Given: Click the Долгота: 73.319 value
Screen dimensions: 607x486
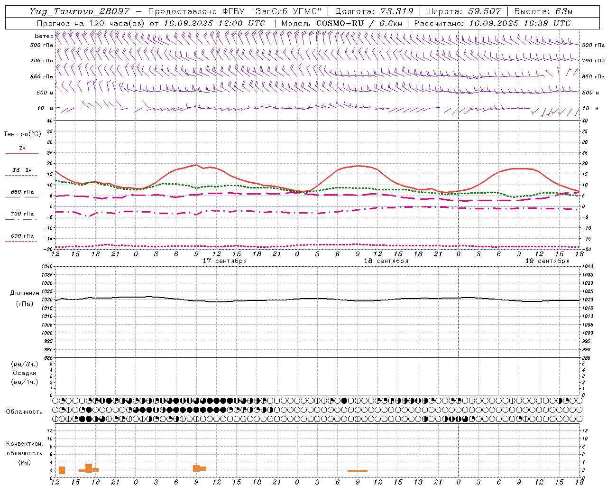Looking at the screenshot, I should [374, 11].
